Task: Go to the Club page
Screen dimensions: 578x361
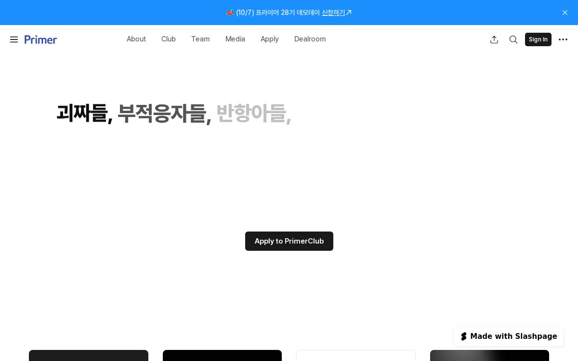Action: click(169, 39)
